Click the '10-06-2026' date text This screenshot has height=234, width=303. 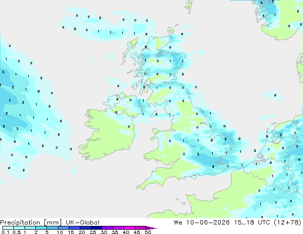(x=208, y=223)
